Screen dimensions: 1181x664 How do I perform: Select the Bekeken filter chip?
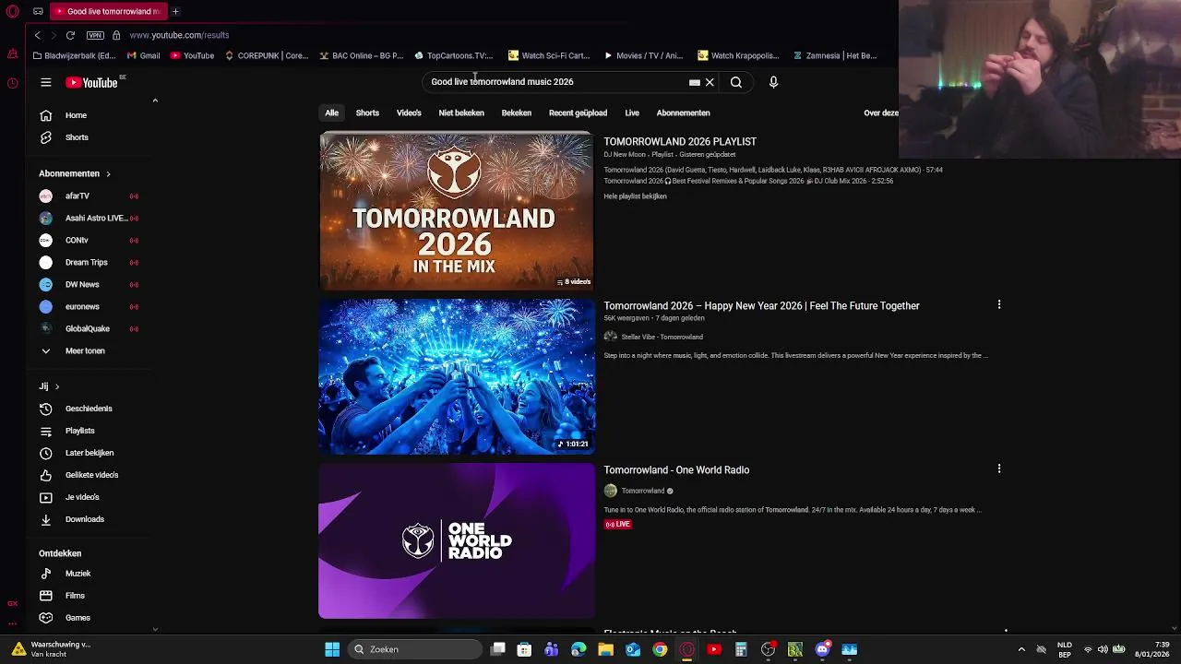(517, 113)
